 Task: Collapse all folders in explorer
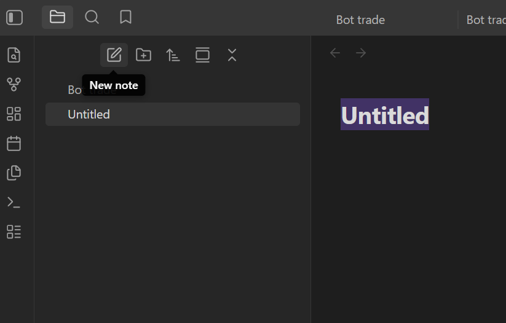232,55
